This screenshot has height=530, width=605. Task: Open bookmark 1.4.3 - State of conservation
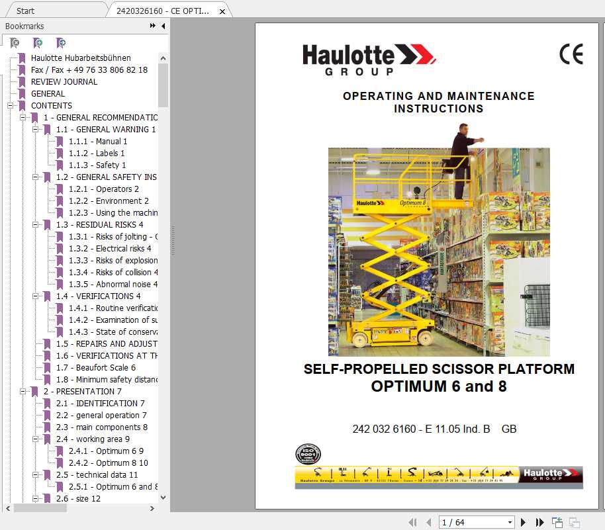click(113, 332)
